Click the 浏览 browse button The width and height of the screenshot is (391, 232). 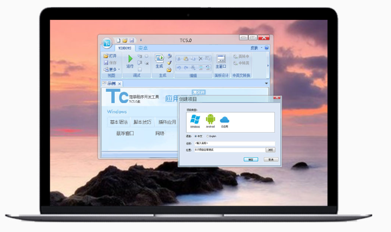coord(270,150)
